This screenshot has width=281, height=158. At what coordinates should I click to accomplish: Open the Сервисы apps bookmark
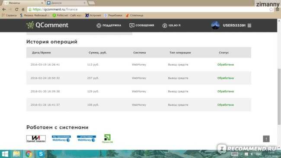click(x=10, y=16)
